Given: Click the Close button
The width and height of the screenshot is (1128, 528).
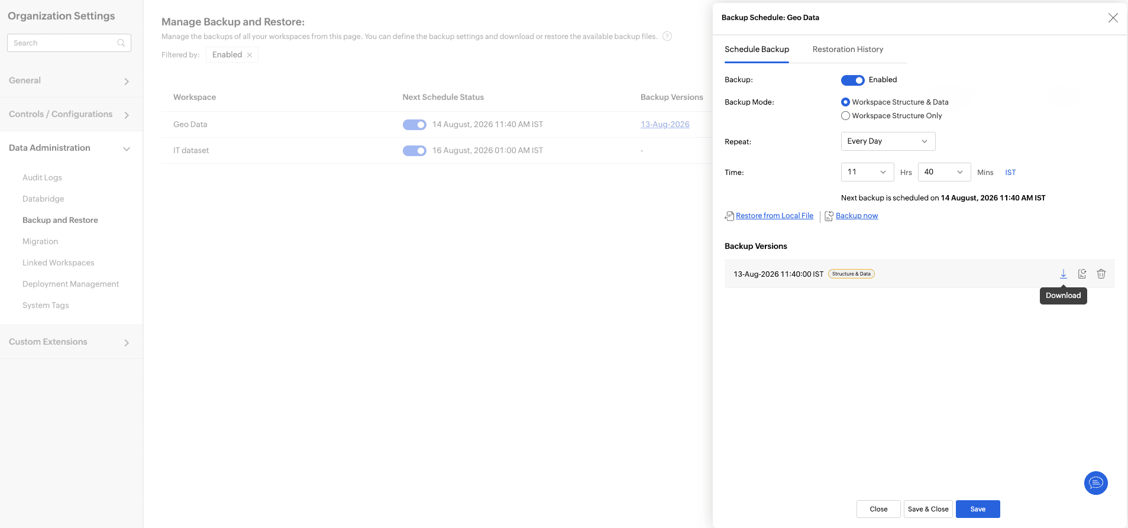Looking at the screenshot, I should (878, 509).
